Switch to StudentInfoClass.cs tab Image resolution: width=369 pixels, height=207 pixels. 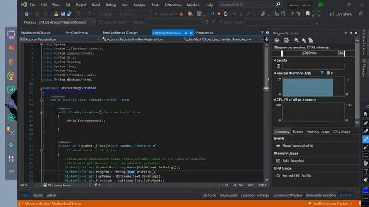tap(36, 33)
